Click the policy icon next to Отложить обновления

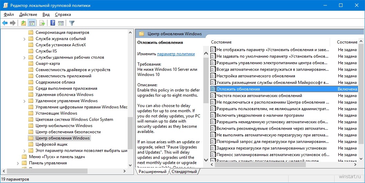pos(213,89)
